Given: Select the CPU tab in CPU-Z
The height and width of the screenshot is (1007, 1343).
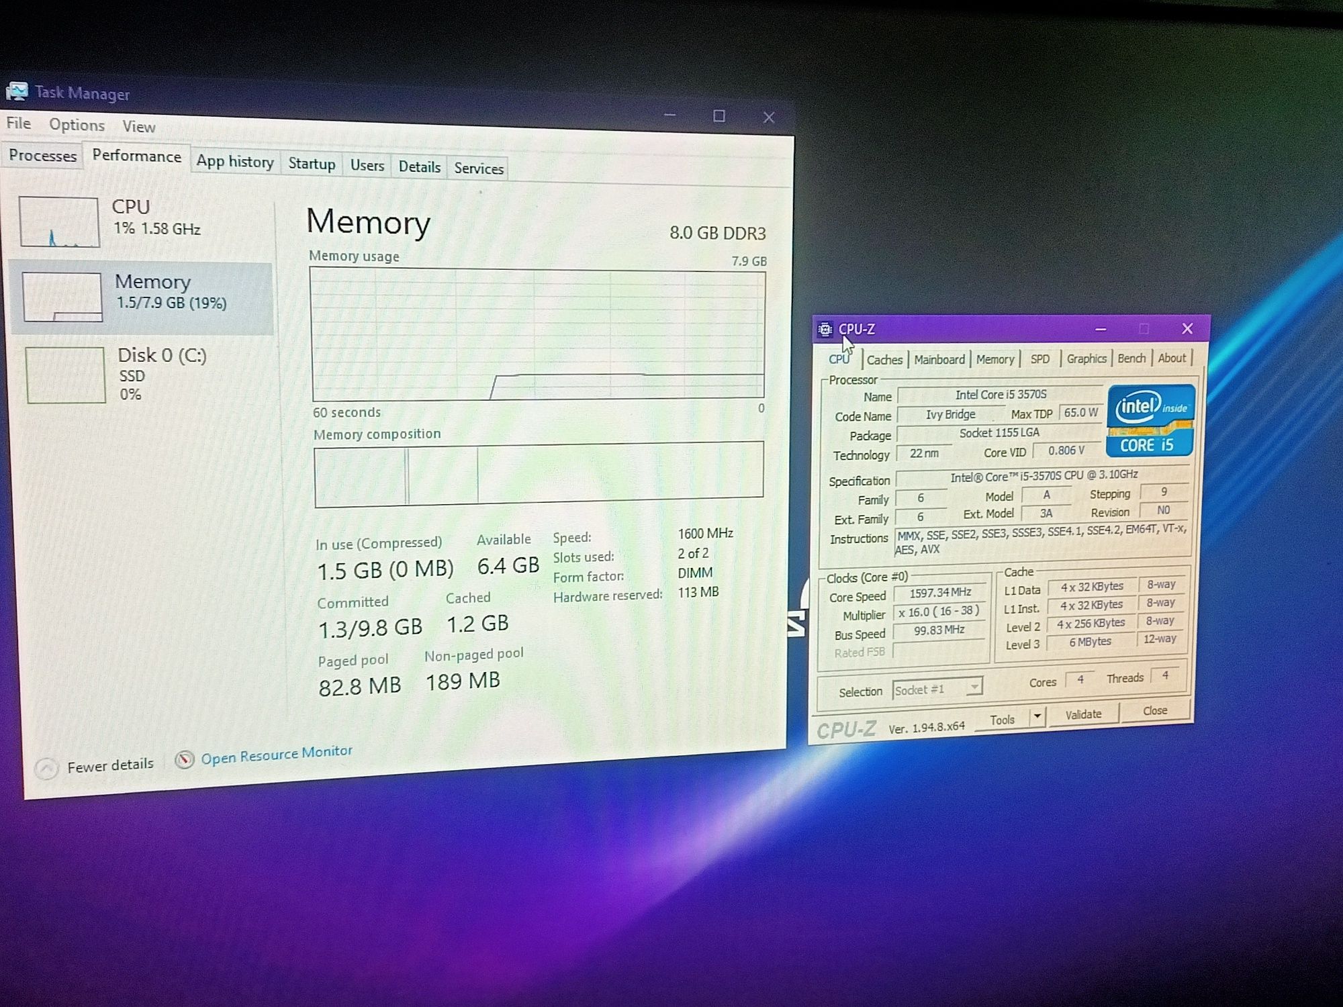Looking at the screenshot, I should (839, 359).
